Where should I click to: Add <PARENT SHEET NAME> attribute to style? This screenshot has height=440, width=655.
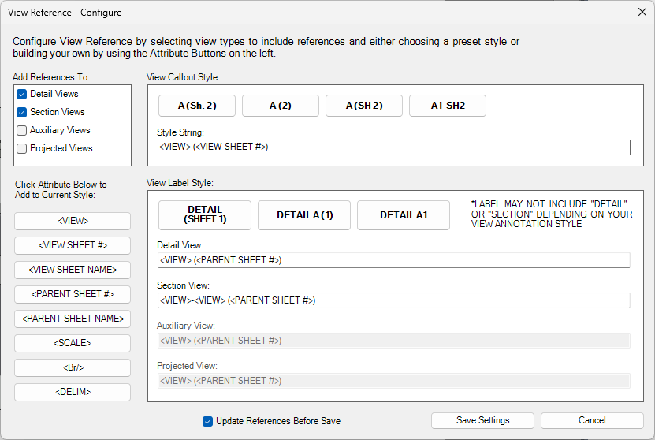click(x=73, y=319)
